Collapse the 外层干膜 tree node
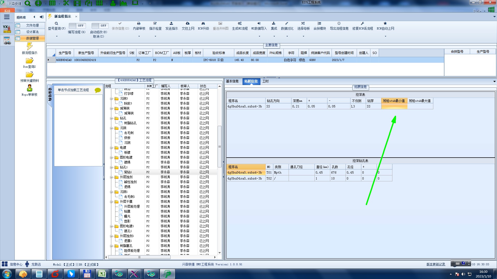The image size is (497, 279). 111,202
